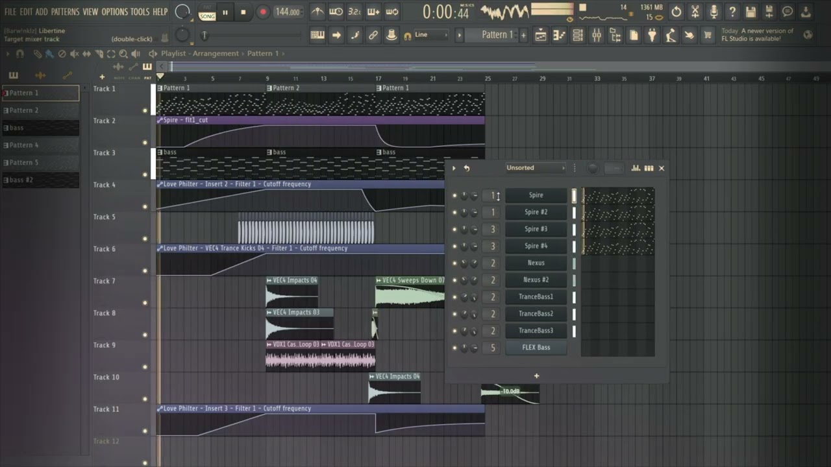Mute the FLEX Bass channel LED

coord(454,348)
